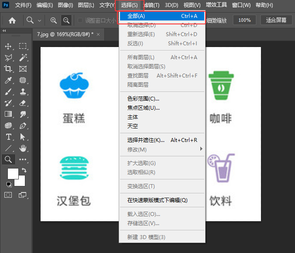Click the Home button in options bar
This screenshot has width=295, height=253.
[x=12, y=20]
